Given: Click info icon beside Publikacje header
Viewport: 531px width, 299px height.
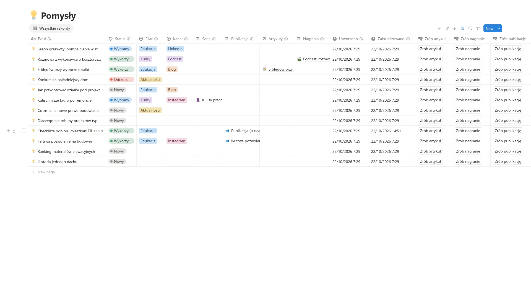Looking at the screenshot, I should (252, 39).
